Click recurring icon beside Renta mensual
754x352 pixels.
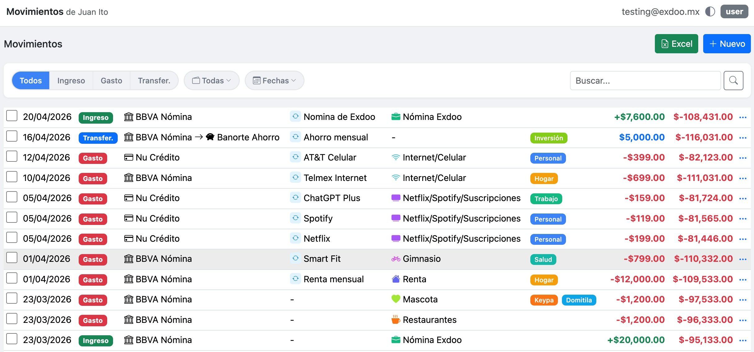296,279
